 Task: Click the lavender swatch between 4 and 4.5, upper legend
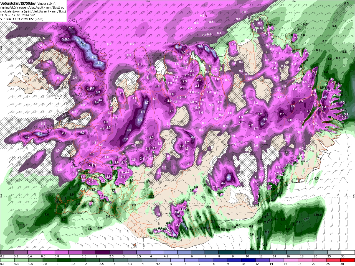click(x=157, y=252)
